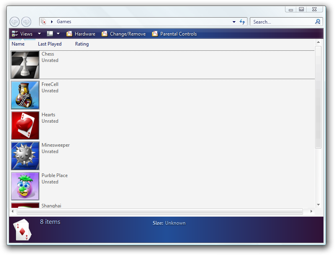Click the Back navigation arrow
This screenshot has width=335, height=255.
[x=14, y=22]
